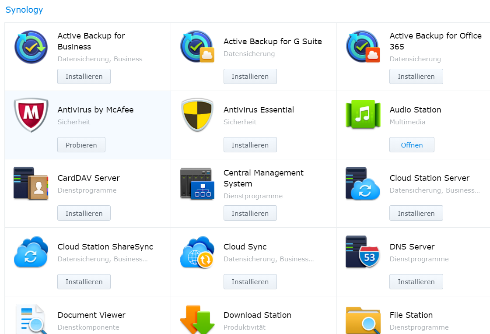Open the Active Backup for Office 365 icon
Viewport: 490px width, 334px height.
[x=363, y=46]
